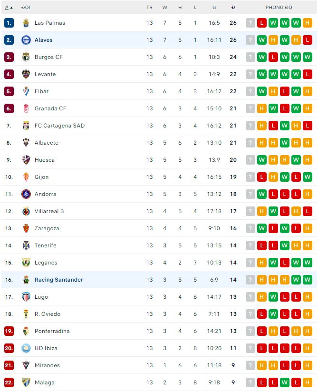Open the Granada CF team link
This screenshot has height=392, width=318.
click(50, 108)
